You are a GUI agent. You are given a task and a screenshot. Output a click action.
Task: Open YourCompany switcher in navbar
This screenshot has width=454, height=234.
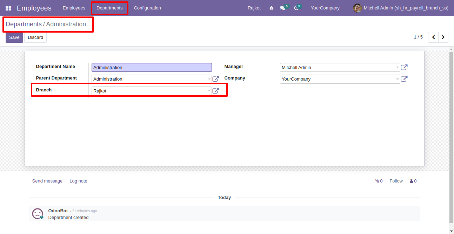325,8
